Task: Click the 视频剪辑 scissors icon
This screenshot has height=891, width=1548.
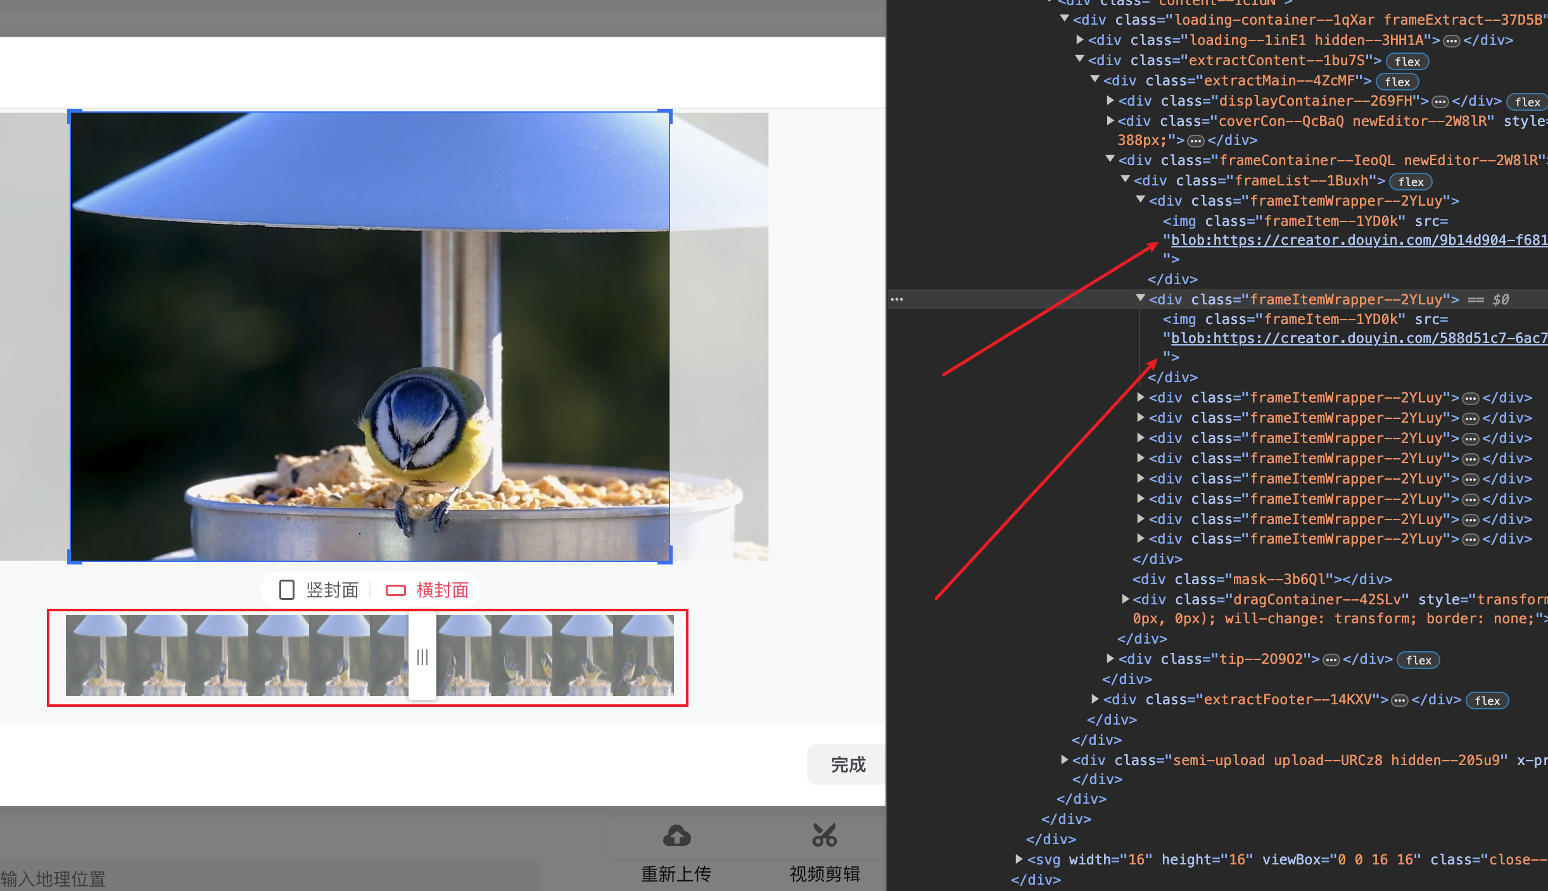Action: pos(824,835)
